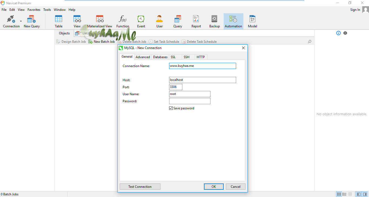This screenshot has height=197, width=369.
Task: Click the Port input field
Action: (x=176, y=87)
